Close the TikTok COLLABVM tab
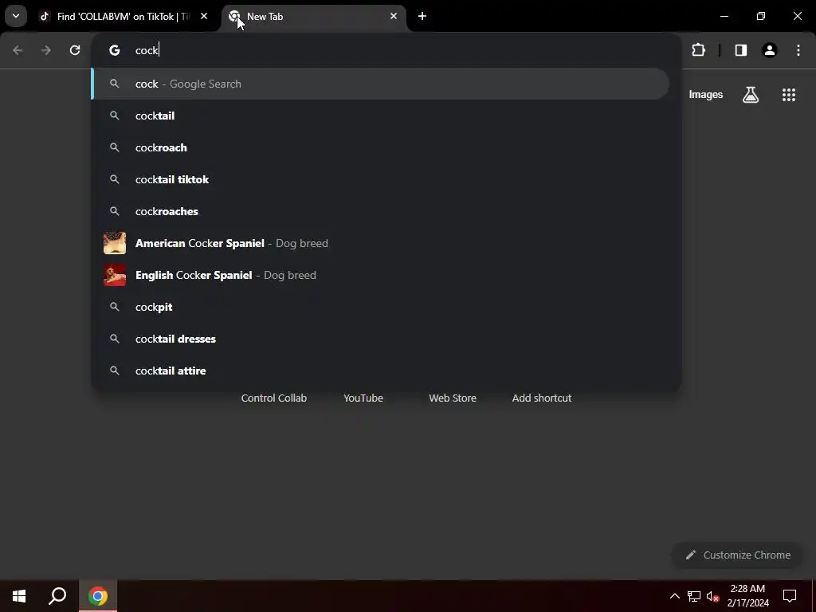The height and width of the screenshot is (612, 816). click(x=204, y=16)
